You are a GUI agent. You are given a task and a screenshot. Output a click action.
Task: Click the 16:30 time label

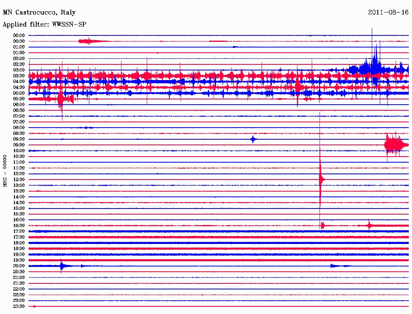[19, 225]
